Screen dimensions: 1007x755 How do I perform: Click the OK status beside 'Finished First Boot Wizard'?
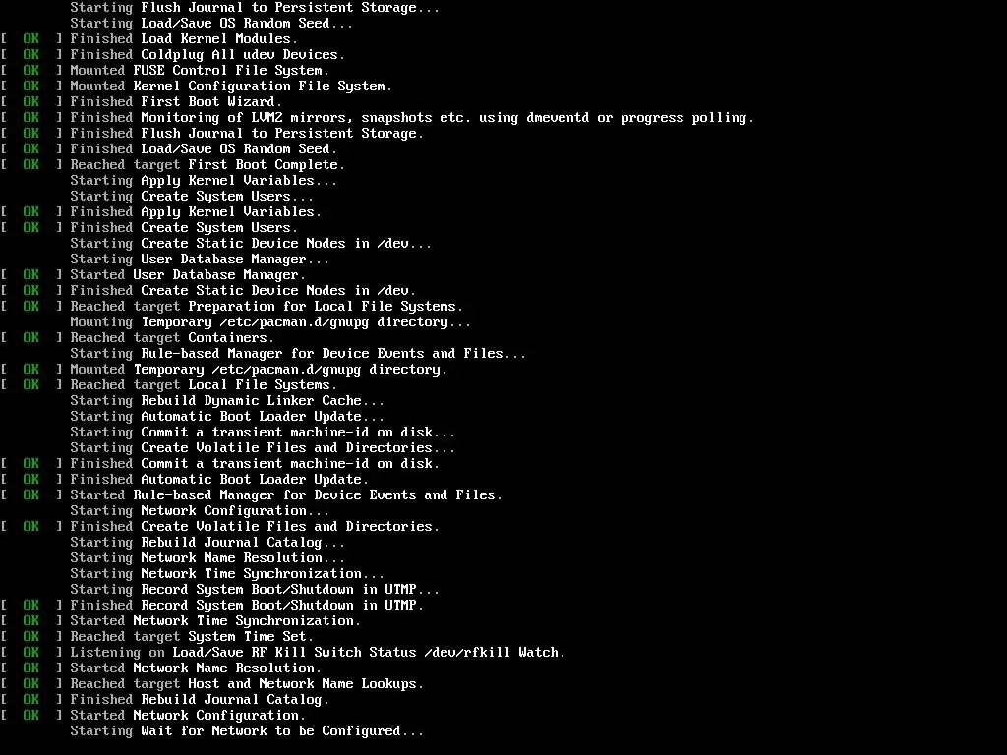point(30,102)
